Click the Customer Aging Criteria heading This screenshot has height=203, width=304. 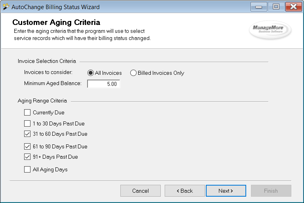click(x=56, y=22)
